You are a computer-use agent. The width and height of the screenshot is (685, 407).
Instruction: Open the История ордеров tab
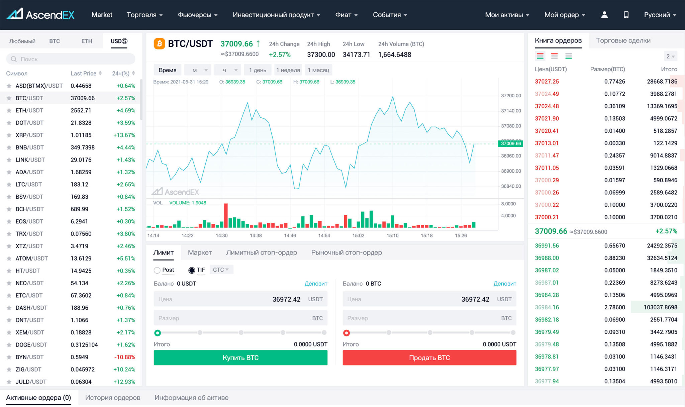[112, 398]
